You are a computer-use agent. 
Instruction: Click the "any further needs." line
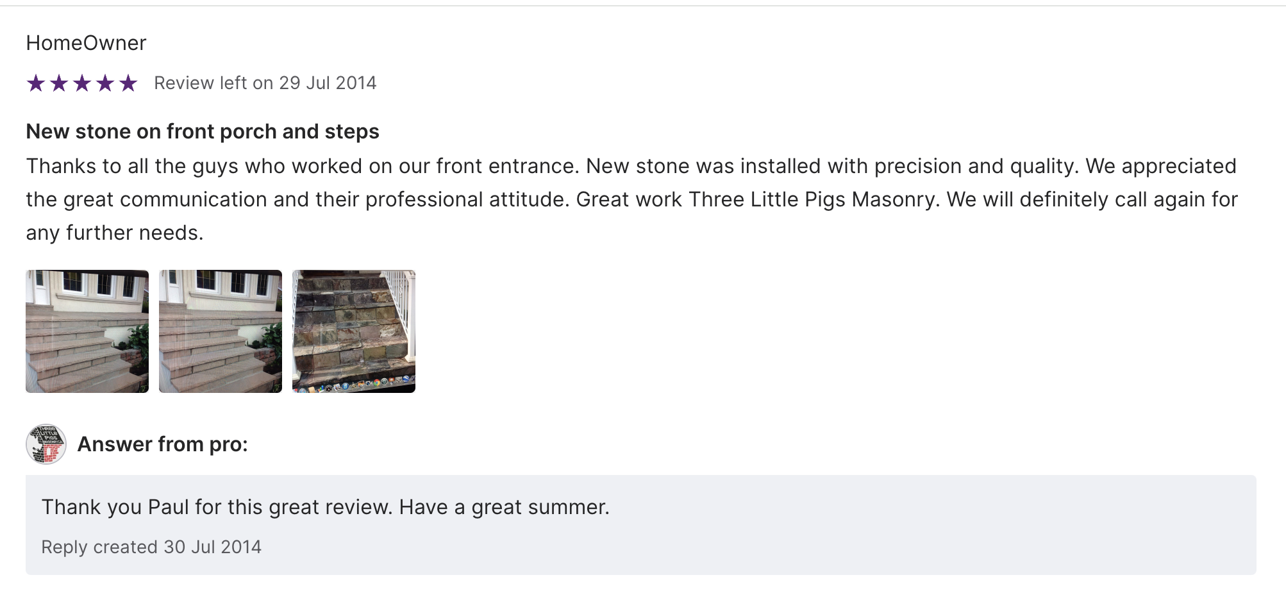tap(115, 233)
